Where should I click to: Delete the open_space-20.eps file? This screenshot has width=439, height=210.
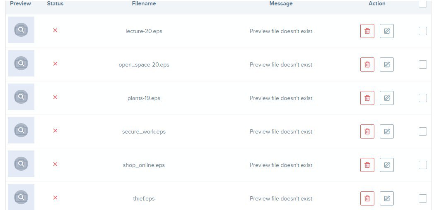click(x=367, y=64)
